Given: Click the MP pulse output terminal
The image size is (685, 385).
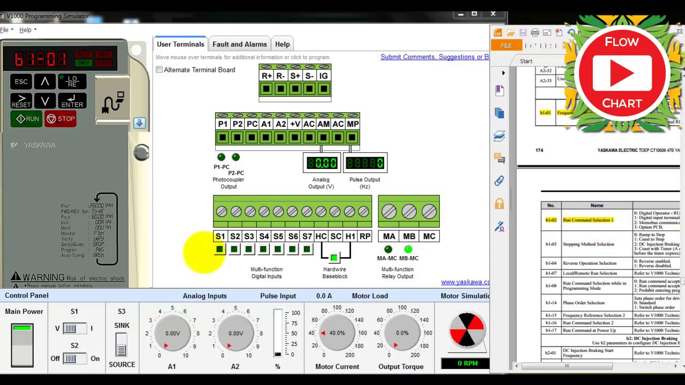Looking at the screenshot, I should click(352, 137).
